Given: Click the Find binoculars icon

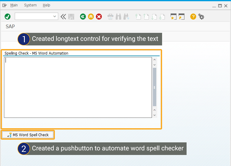Looking at the screenshot, I should pyautogui.click(x=118, y=17).
